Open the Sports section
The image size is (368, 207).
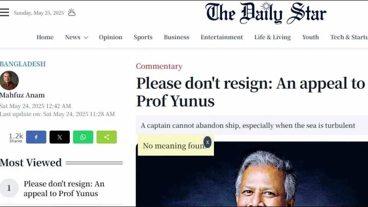point(143,37)
